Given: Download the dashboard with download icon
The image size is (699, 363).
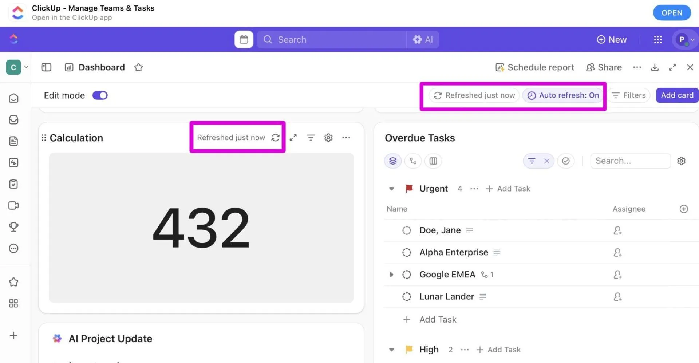Looking at the screenshot, I should point(655,67).
